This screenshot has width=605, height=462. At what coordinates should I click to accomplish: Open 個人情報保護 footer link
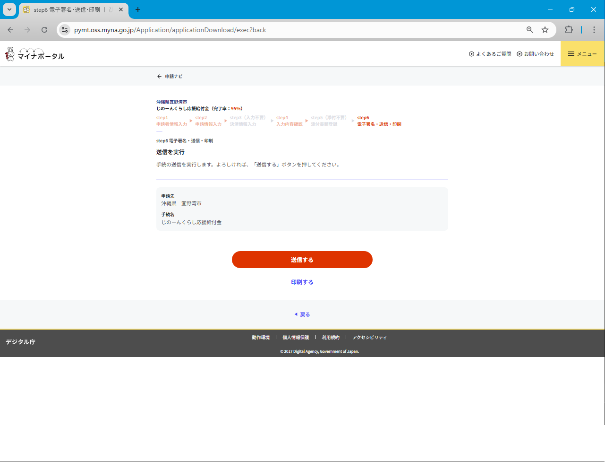pyautogui.click(x=296, y=338)
